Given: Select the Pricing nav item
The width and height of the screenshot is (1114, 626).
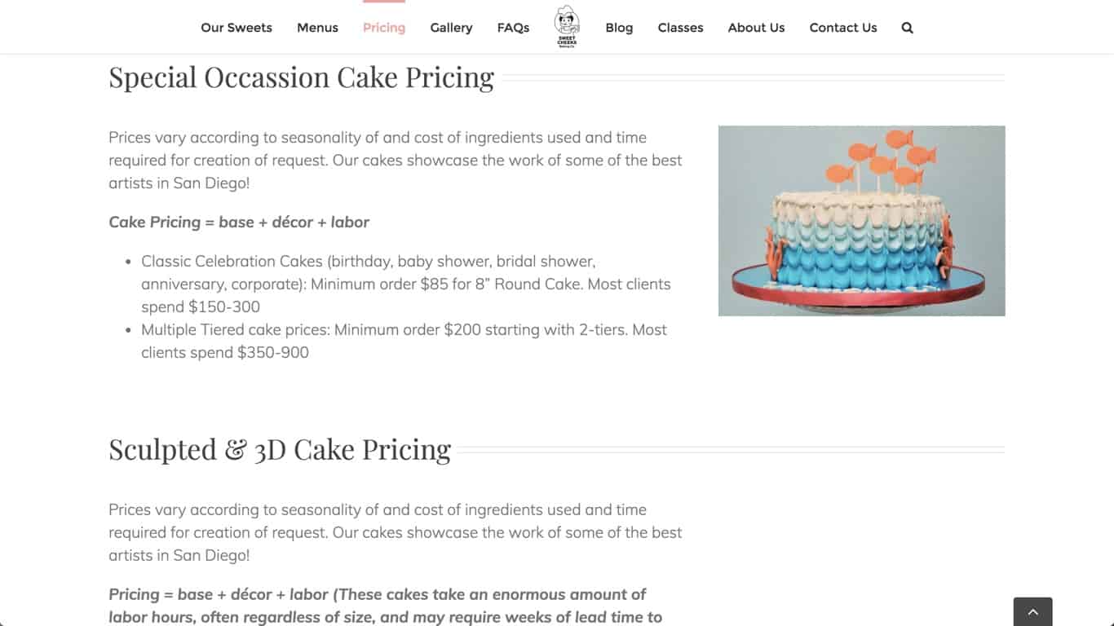Looking at the screenshot, I should (x=384, y=28).
